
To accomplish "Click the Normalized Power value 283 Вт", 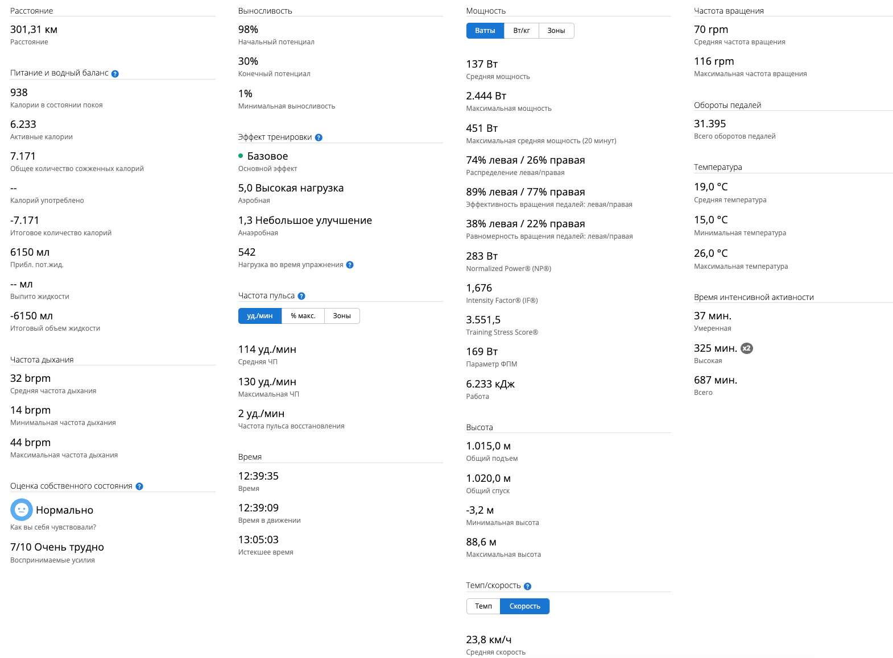I will [482, 256].
